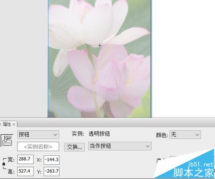The width and height of the screenshot is (215, 179).
Task: Select the 属性 properties tab
Action: click(7, 124)
